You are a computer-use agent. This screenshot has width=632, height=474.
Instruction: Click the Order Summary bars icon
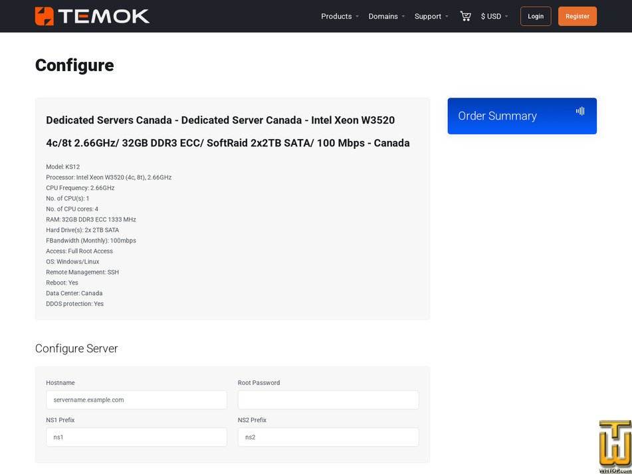(x=580, y=111)
